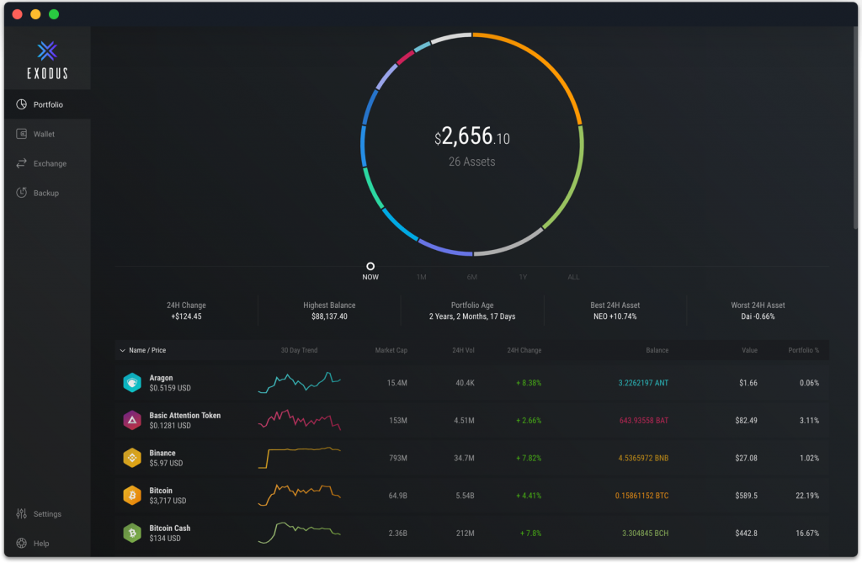
Task: Click the Help lifebuoy icon
Action: (x=21, y=543)
